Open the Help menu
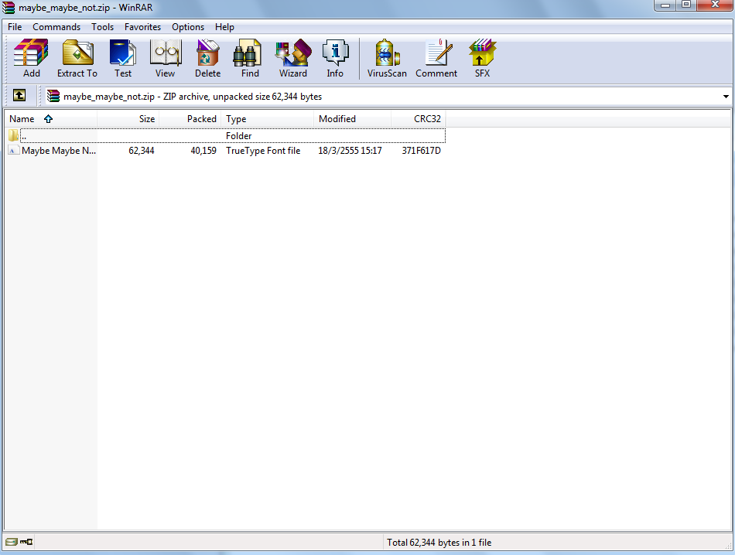Screen dimensions: 735x555 (224, 27)
